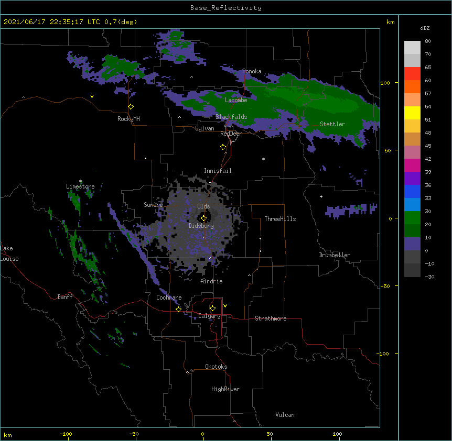The height and width of the screenshot is (441, 452).
Task: Click the asterisk marker east of Innisfail
Action: [x=263, y=159]
